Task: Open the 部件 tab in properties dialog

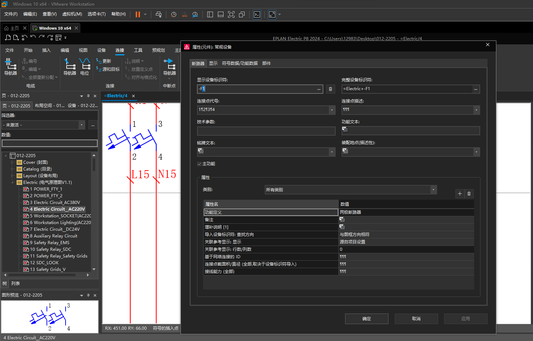Action: pyautogui.click(x=266, y=63)
